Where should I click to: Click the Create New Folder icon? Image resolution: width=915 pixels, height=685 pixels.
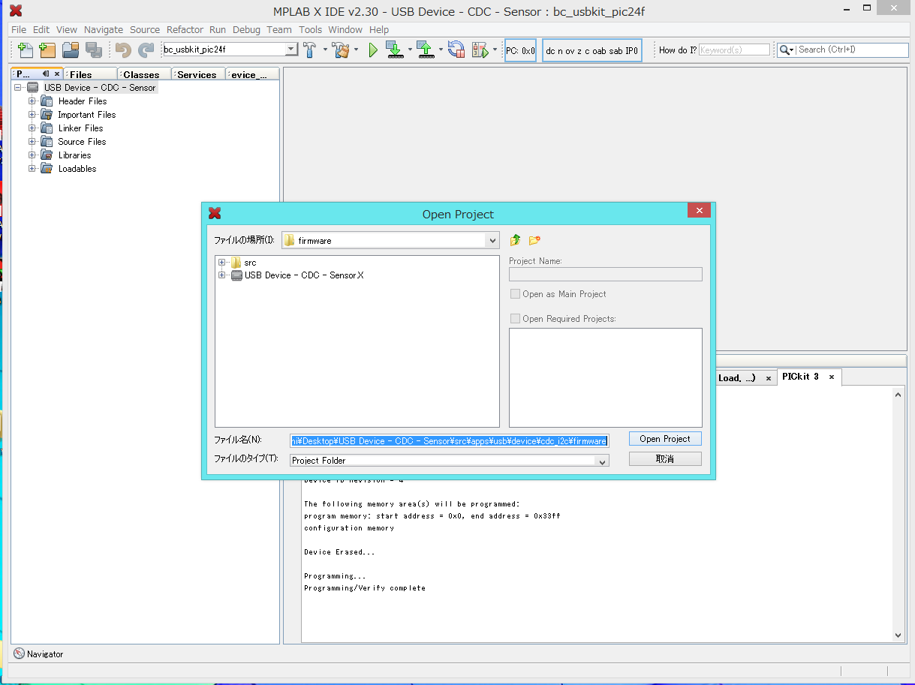coord(534,241)
